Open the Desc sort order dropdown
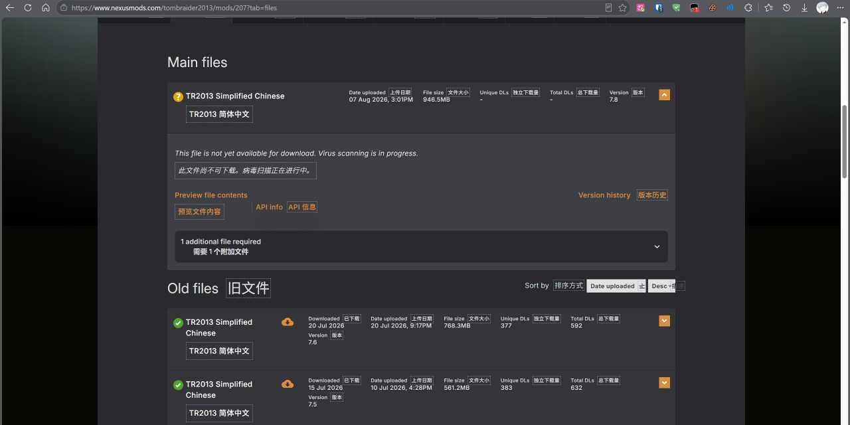The image size is (850, 425). 661,286
